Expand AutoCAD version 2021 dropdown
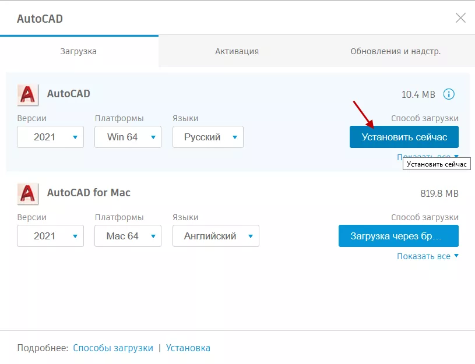Screen dimensions: 475x364 coord(51,137)
